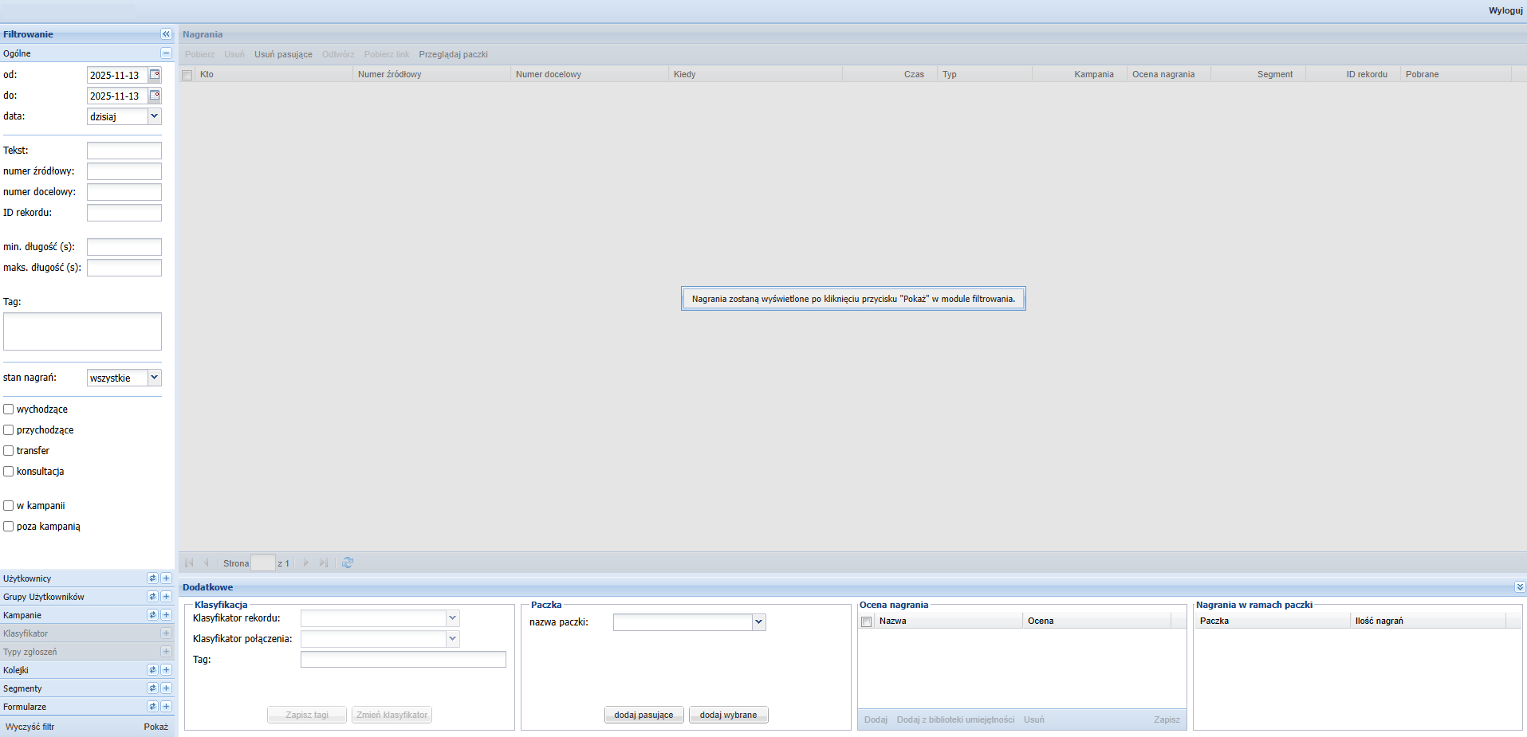Expand the Użytkownicy filter section

166,578
